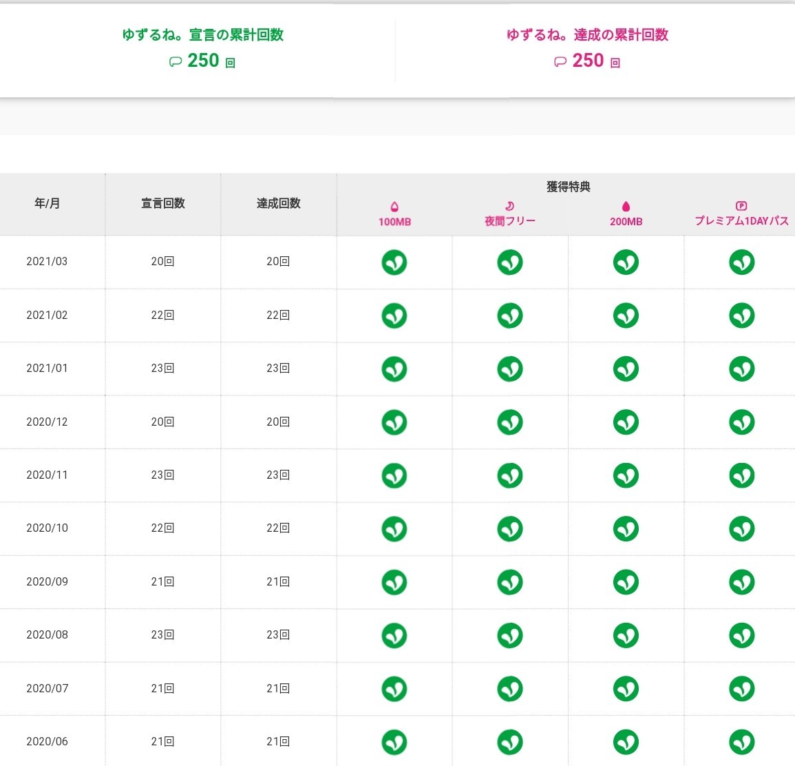Click the 200MB filled droplet icon
The image size is (795, 766).
tap(626, 206)
